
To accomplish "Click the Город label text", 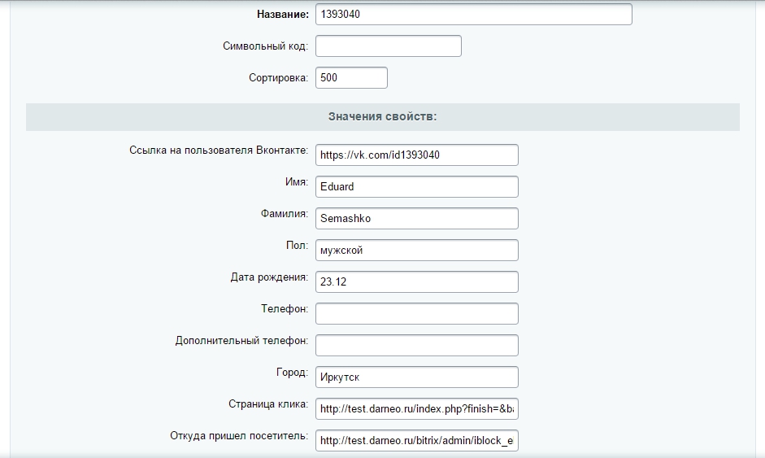I will 292,373.
